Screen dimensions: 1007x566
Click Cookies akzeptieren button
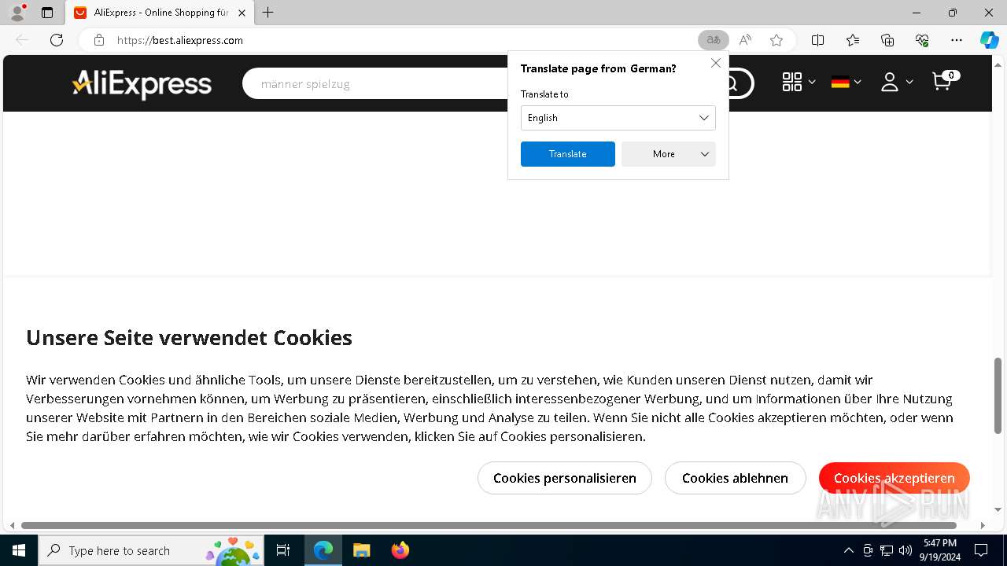(894, 478)
